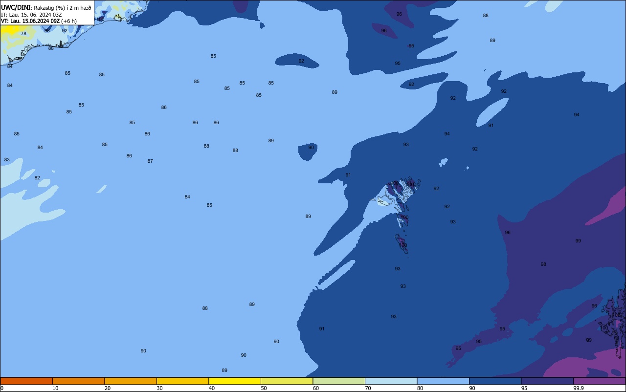Click the 0–10 dark orange legend swatch
Image resolution: width=626 pixels, height=392 pixels.
click(26, 381)
